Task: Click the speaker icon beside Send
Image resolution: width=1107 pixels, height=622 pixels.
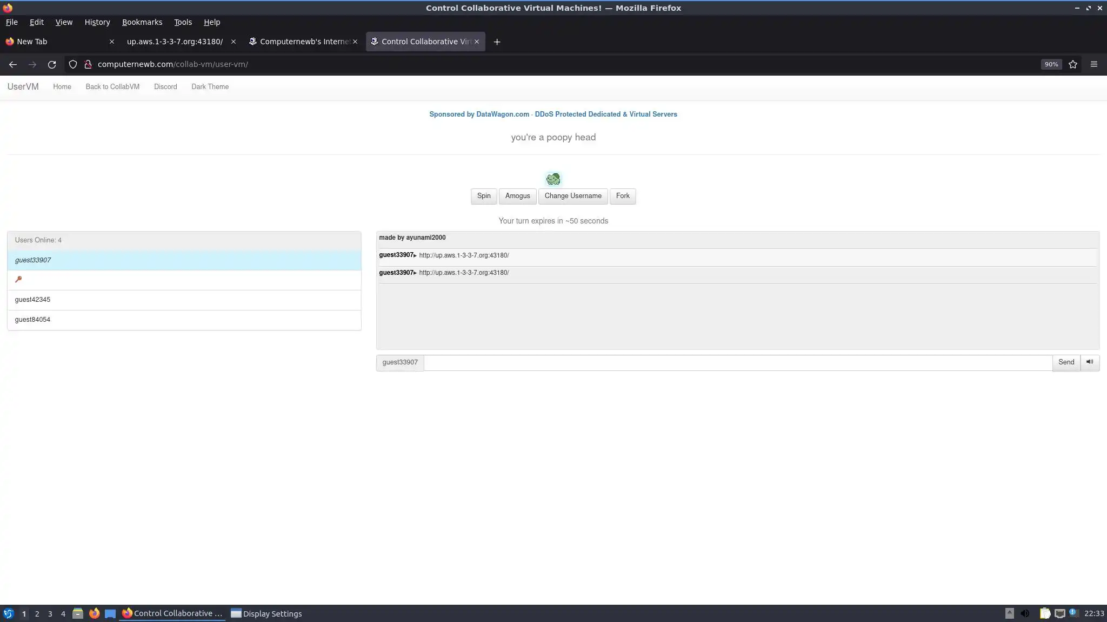Action: [x=1090, y=362]
